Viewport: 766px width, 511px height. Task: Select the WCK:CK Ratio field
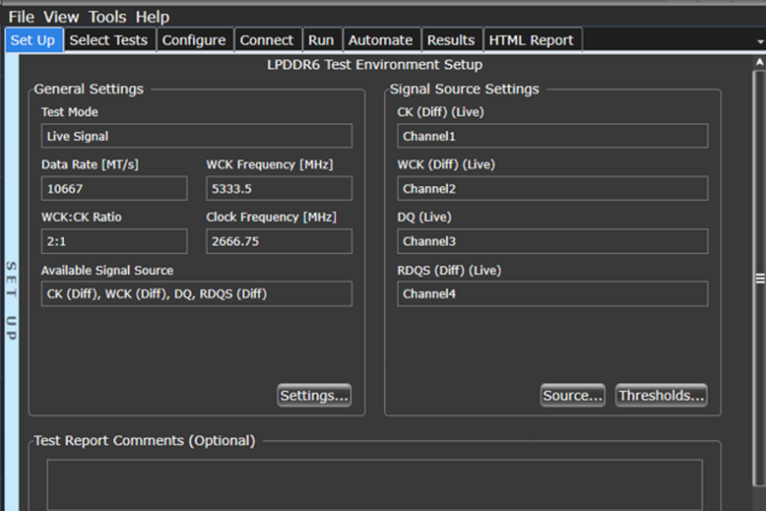(114, 241)
